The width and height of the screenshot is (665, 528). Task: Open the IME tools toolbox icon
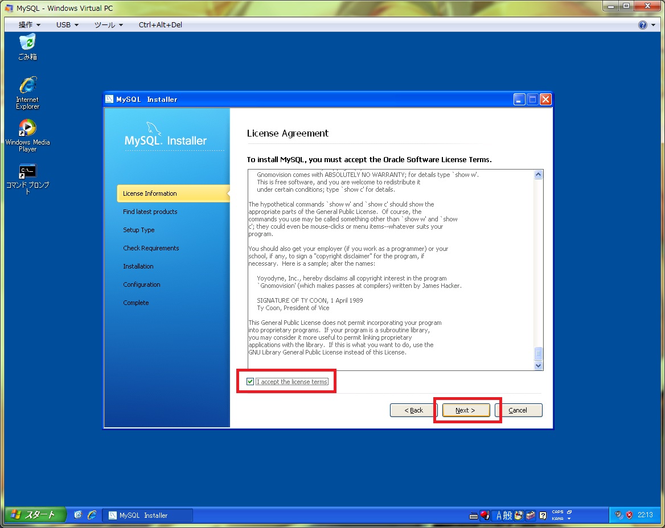531,515
